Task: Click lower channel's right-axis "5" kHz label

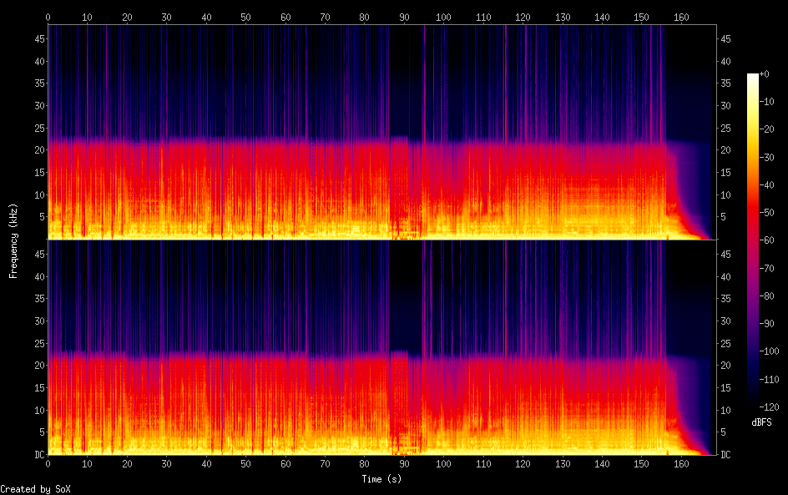Action: coord(723,432)
